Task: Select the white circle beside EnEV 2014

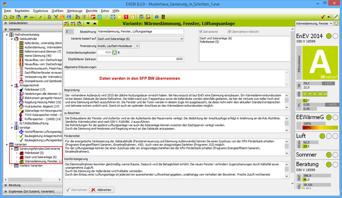Action: [x=335, y=36]
